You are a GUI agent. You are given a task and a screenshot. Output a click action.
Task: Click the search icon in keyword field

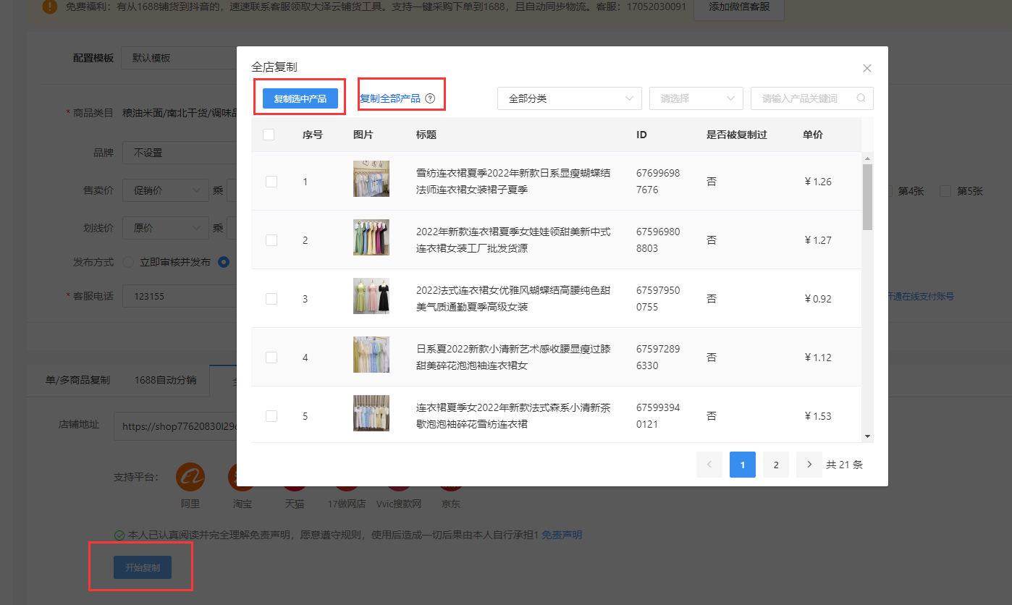pos(861,98)
